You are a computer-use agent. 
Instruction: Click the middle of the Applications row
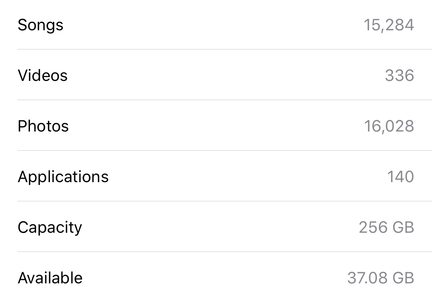point(216,176)
